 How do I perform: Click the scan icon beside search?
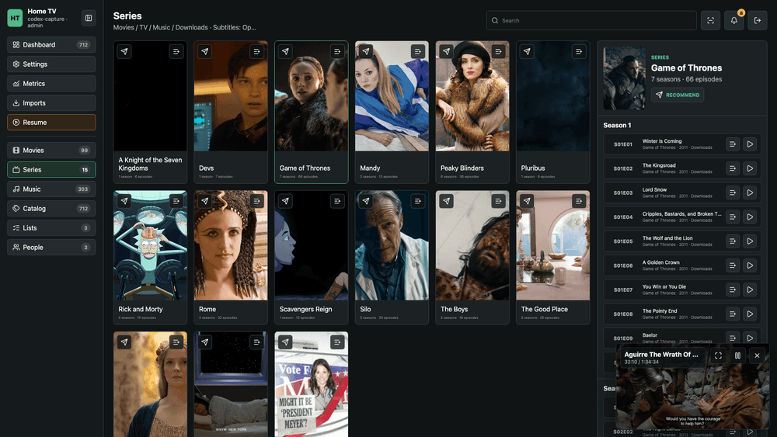point(710,20)
